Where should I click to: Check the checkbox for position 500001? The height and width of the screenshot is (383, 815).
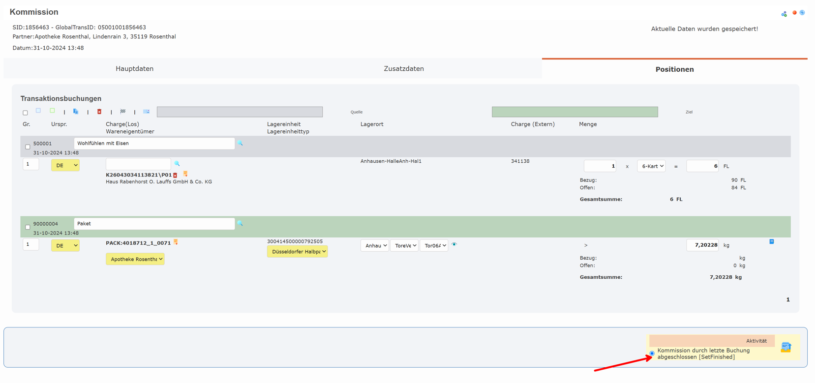pos(28,147)
